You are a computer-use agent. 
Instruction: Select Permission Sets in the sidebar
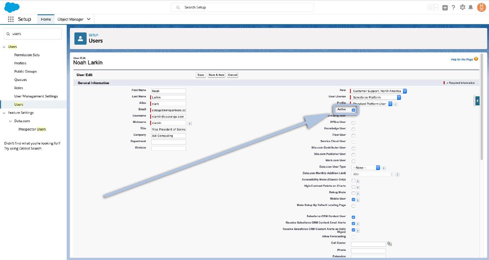coord(27,55)
